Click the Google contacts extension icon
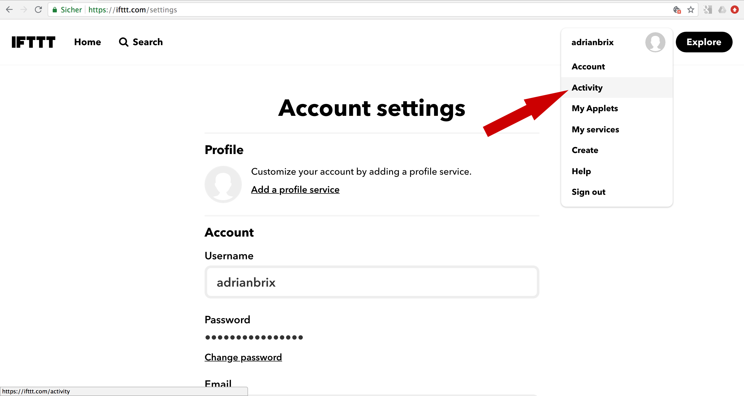 coord(708,10)
